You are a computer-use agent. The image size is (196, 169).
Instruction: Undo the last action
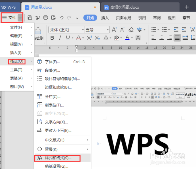point(61,18)
